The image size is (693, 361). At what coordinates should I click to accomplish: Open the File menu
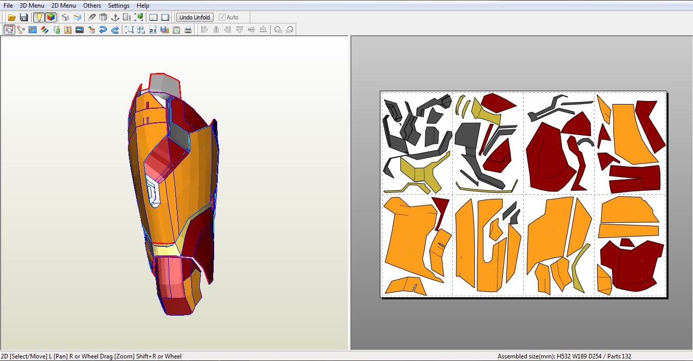click(8, 5)
